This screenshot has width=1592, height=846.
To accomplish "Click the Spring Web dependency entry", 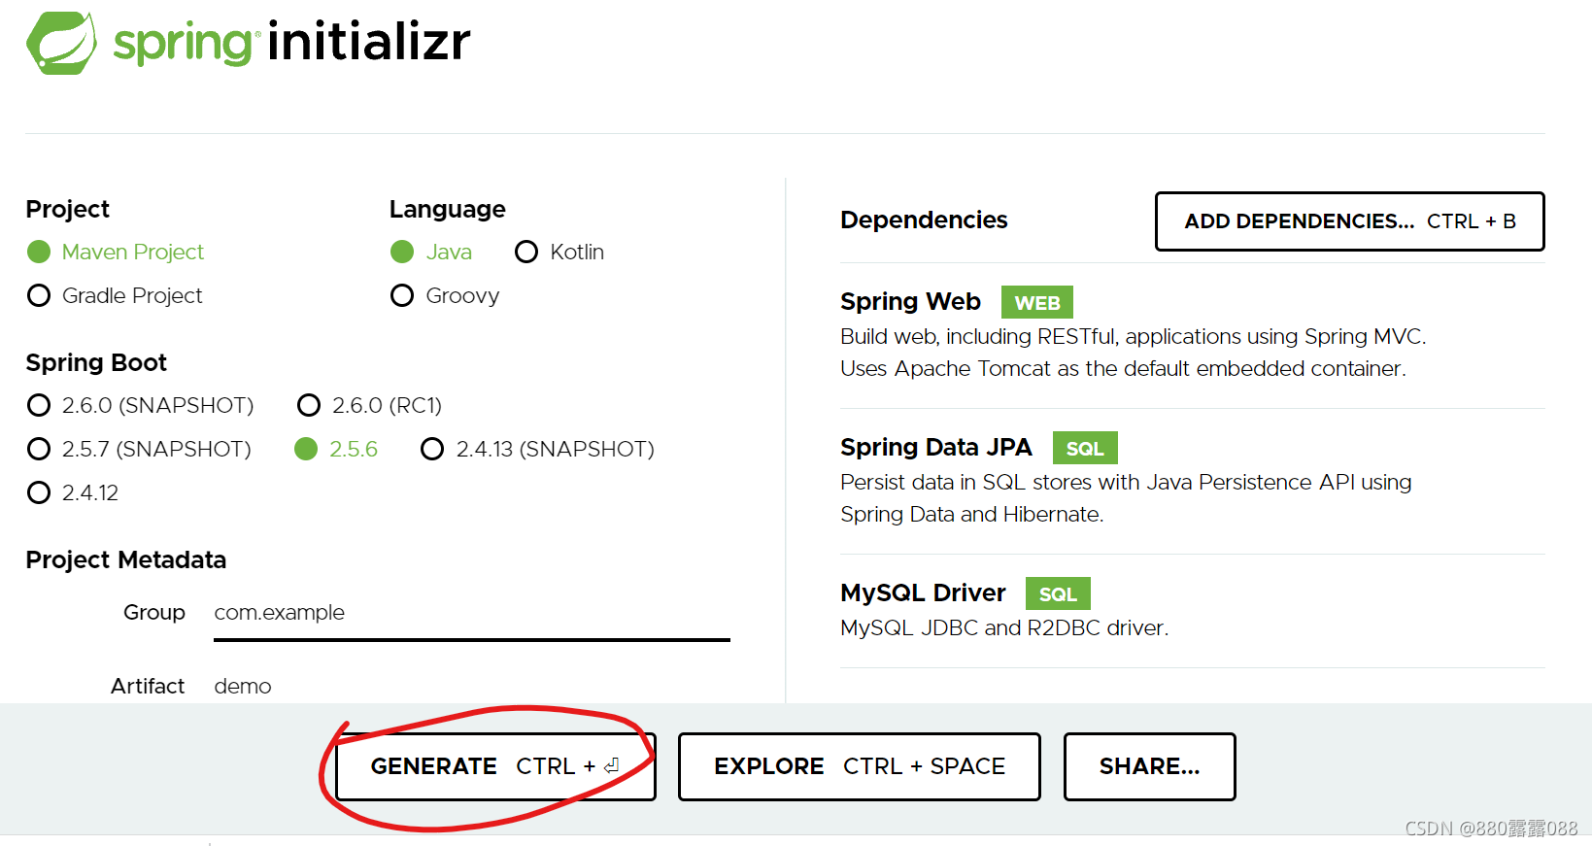I will pyautogui.click(x=910, y=301).
